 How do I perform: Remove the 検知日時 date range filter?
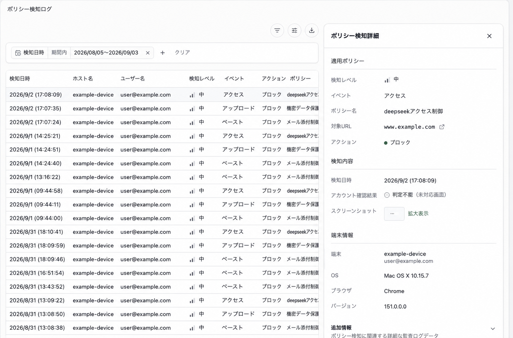pyautogui.click(x=148, y=53)
